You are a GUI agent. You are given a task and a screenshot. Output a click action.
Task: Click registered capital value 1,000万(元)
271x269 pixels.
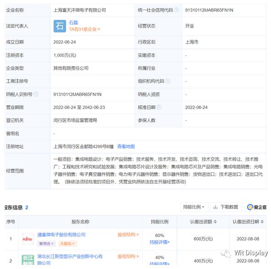pos(65,55)
